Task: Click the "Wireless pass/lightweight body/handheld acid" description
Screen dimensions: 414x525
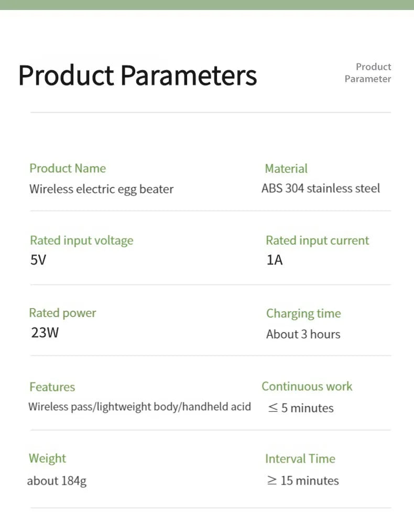Action: pos(139,407)
